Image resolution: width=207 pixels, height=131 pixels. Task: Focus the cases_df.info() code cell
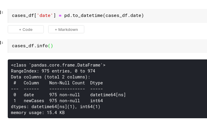click(x=107, y=46)
